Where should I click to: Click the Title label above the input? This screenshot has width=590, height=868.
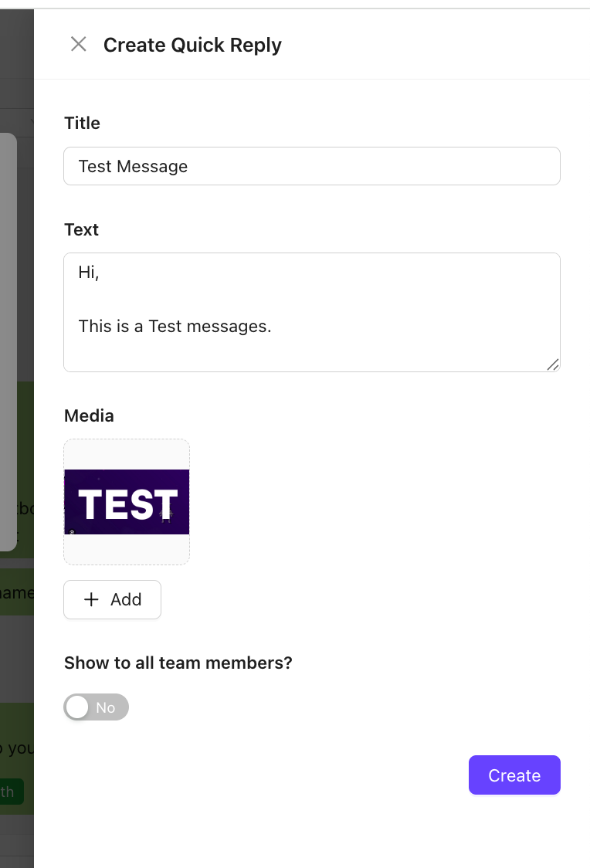[82, 123]
